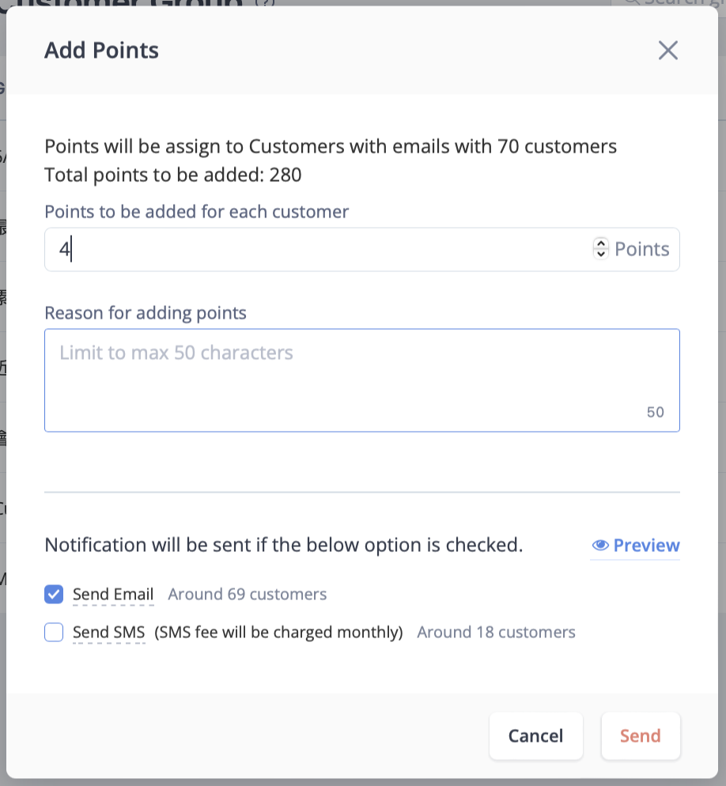Viewport: 726px width, 786px height.
Task: Click the Around 69 customers estimate text
Action: coord(248,595)
